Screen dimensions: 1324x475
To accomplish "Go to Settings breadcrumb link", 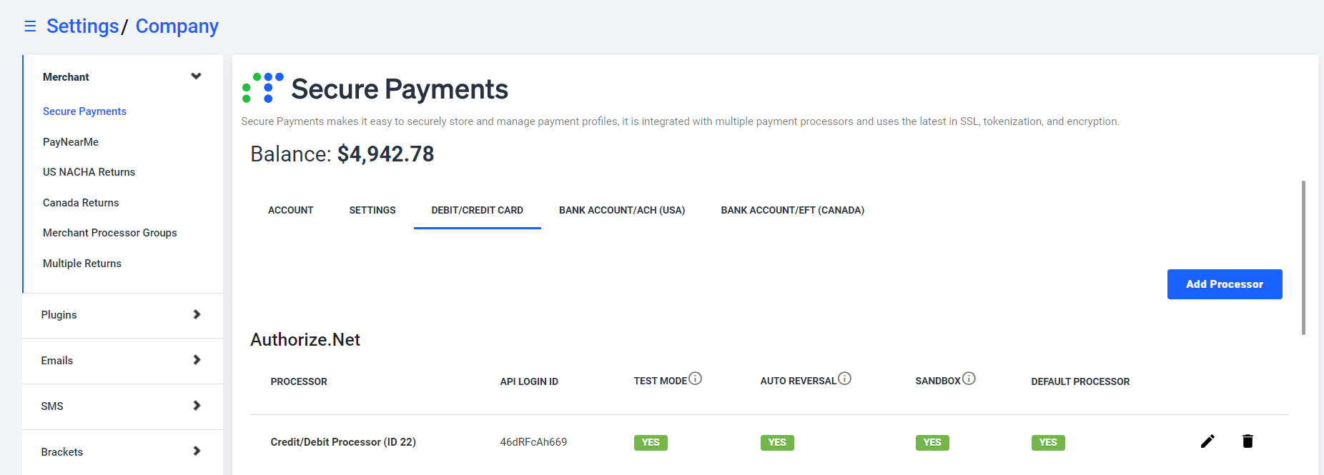I will click(x=83, y=26).
